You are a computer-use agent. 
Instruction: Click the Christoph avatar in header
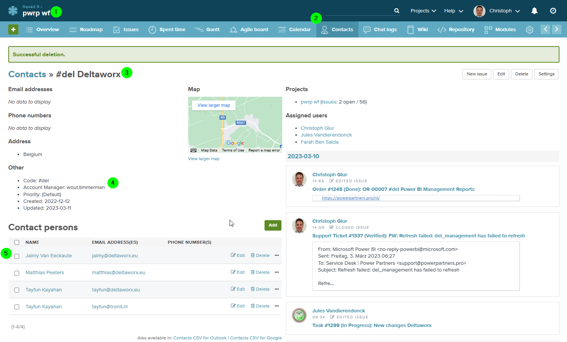pyautogui.click(x=479, y=11)
